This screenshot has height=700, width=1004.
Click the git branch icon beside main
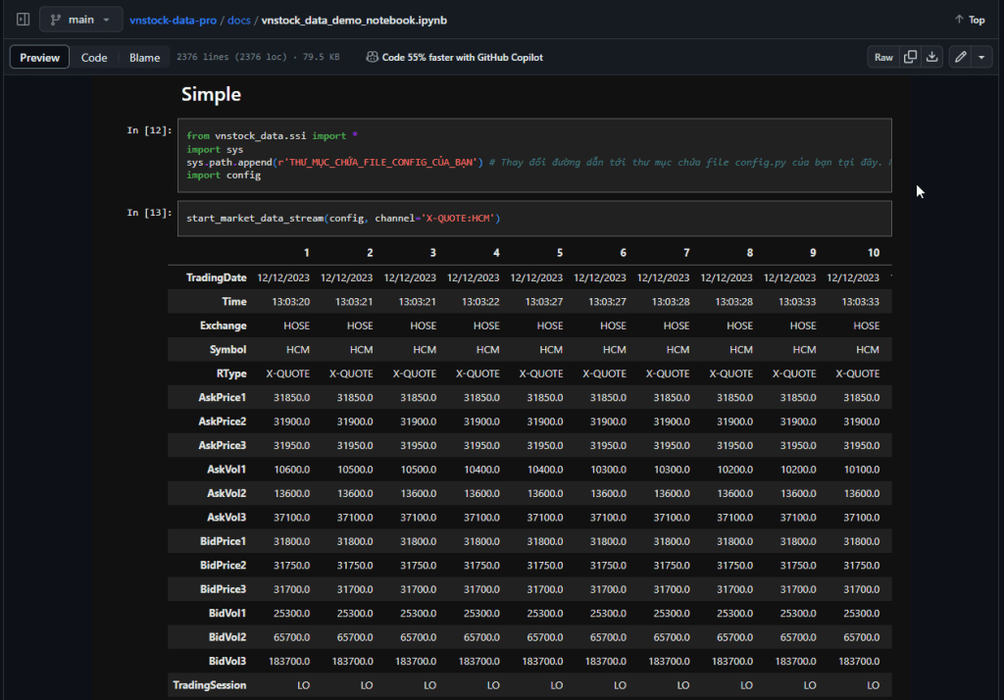[x=55, y=20]
